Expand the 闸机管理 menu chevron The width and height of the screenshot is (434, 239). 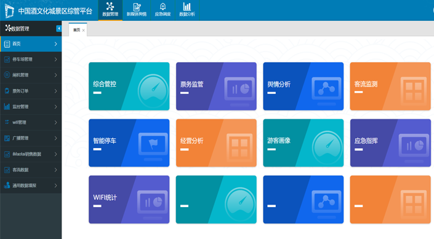coord(55,75)
